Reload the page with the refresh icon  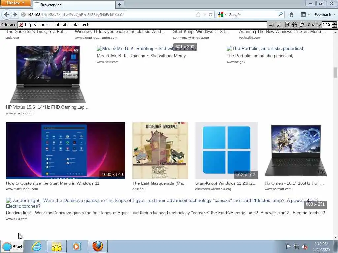211,14
